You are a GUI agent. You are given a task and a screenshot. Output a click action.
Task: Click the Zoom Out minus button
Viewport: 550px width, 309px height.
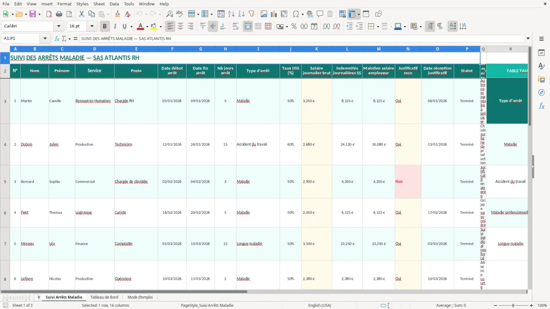coord(495,305)
